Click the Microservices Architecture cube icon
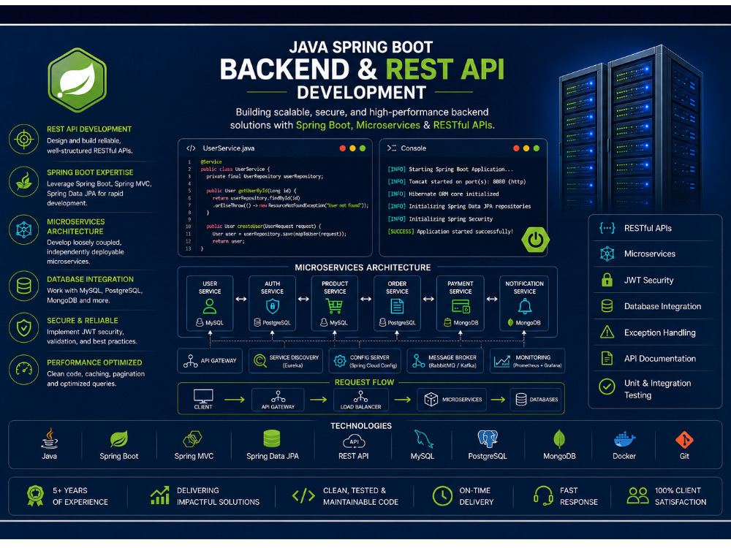This screenshot has height=548, width=731. point(24,229)
